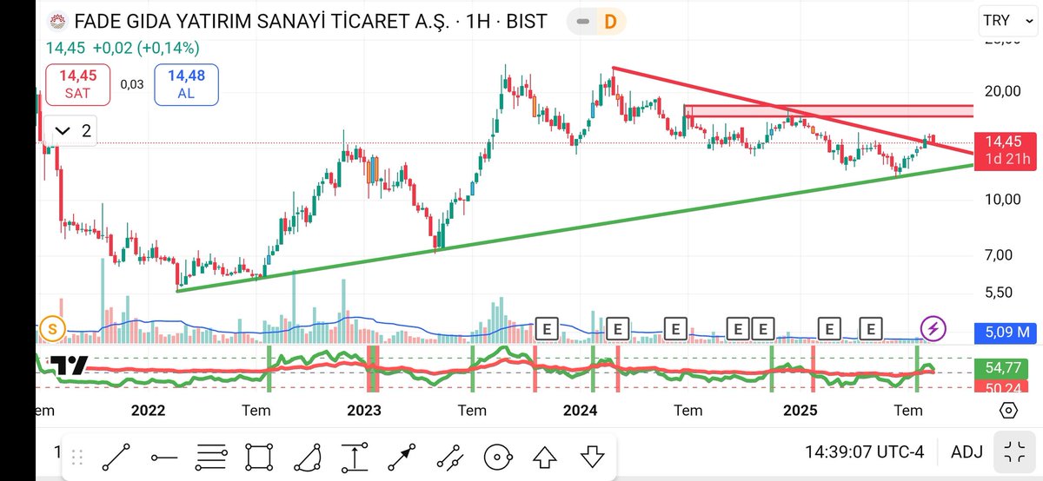Screen dimensions: 1043x481
Task: Open chart settings hexagon icon
Action: pyautogui.click(x=1009, y=411)
